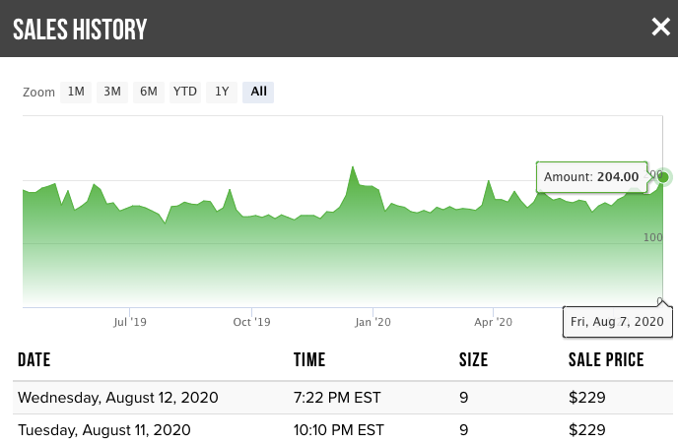The height and width of the screenshot is (444, 678).
Task: Choose the YTD zoom option
Action: tap(185, 92)
